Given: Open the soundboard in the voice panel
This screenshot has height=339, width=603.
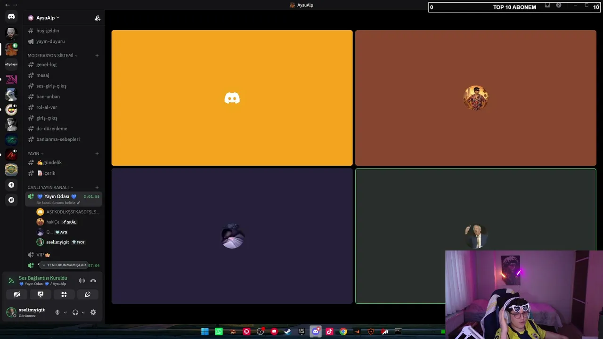Looking at the screenshot, I should 88,294.
